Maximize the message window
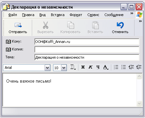Screen dimensions: 145x118 (131, 7)
